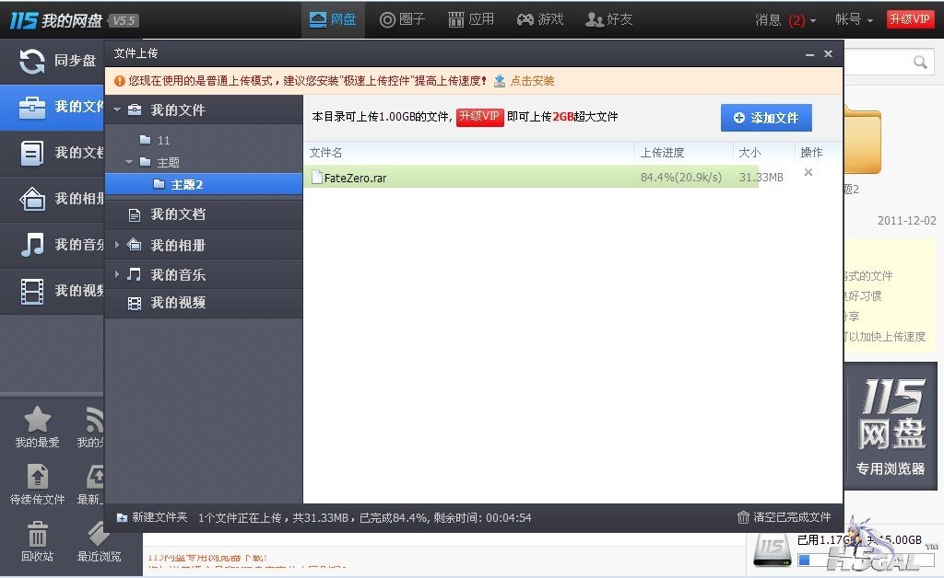Open 我的文档 document icon in left sidebar

pos(32,153)
